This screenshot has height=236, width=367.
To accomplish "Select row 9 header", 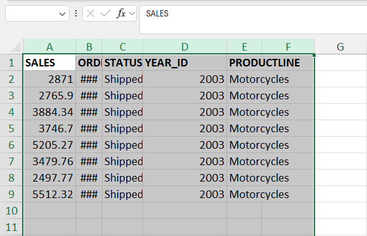I will click(11, 194).
